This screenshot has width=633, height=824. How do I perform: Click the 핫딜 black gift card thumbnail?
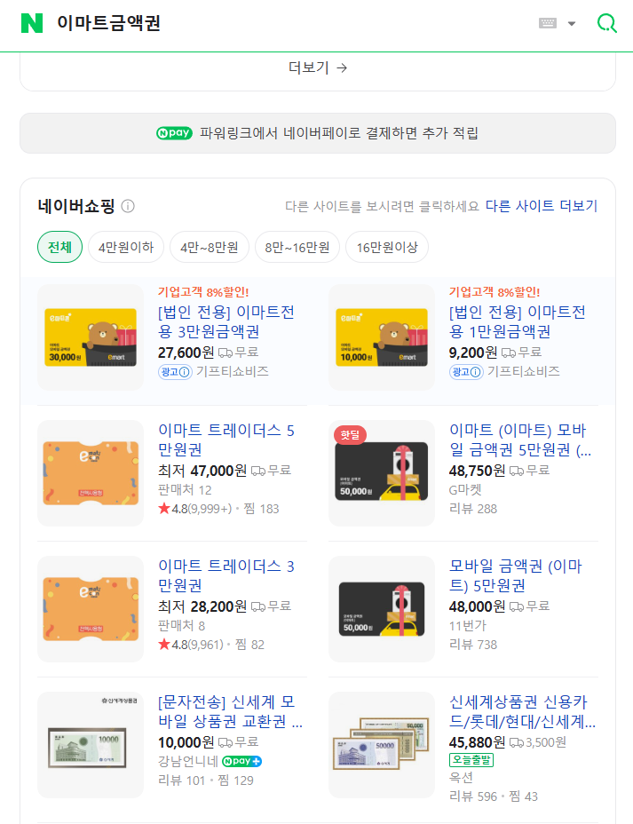tap(382, 473)
